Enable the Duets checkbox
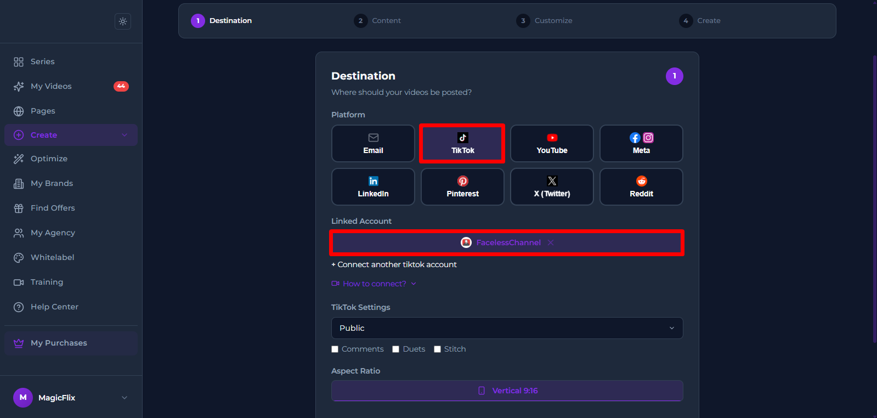Image resolution: width=877 pixels, height=418 pixels. click(x=396, y=349)
